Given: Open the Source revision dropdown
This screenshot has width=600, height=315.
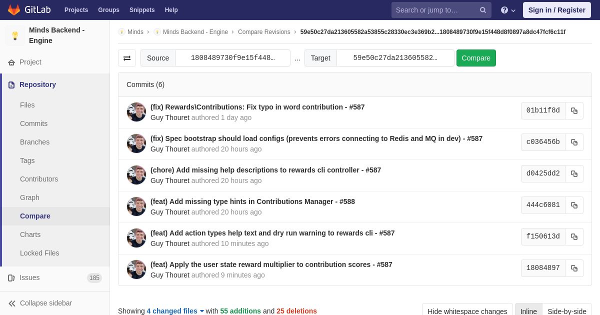Looking at the screenshot, I should pos(232,58).
